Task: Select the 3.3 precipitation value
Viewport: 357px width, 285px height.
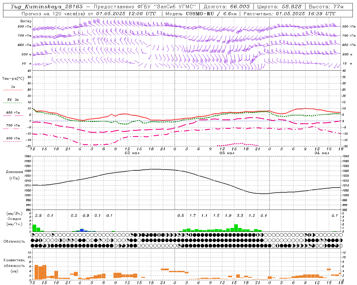Action: point(240,215)
